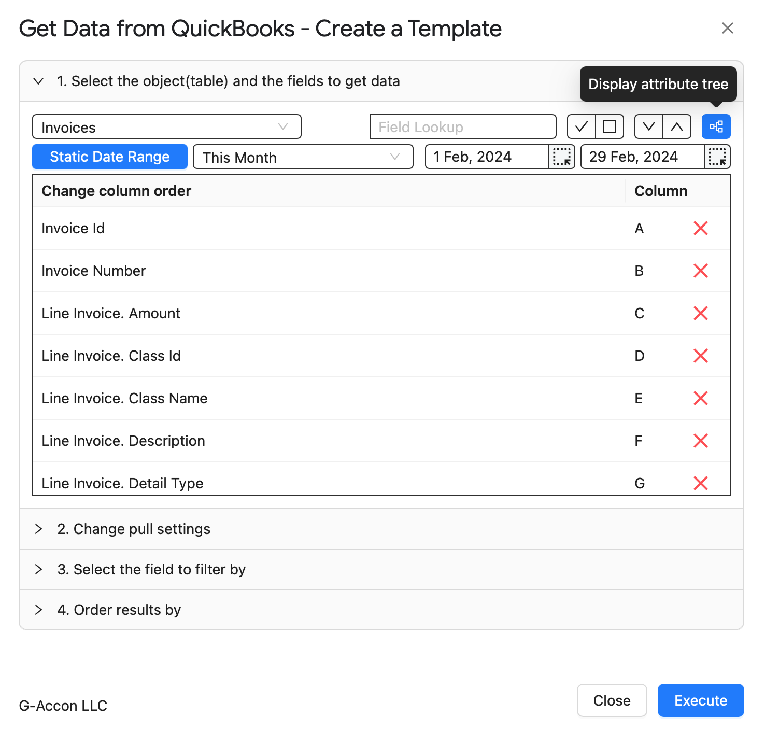This screenshot has width=765, height=731.
Task: Remove the Invoice Number field
Action: coord(700,271)
